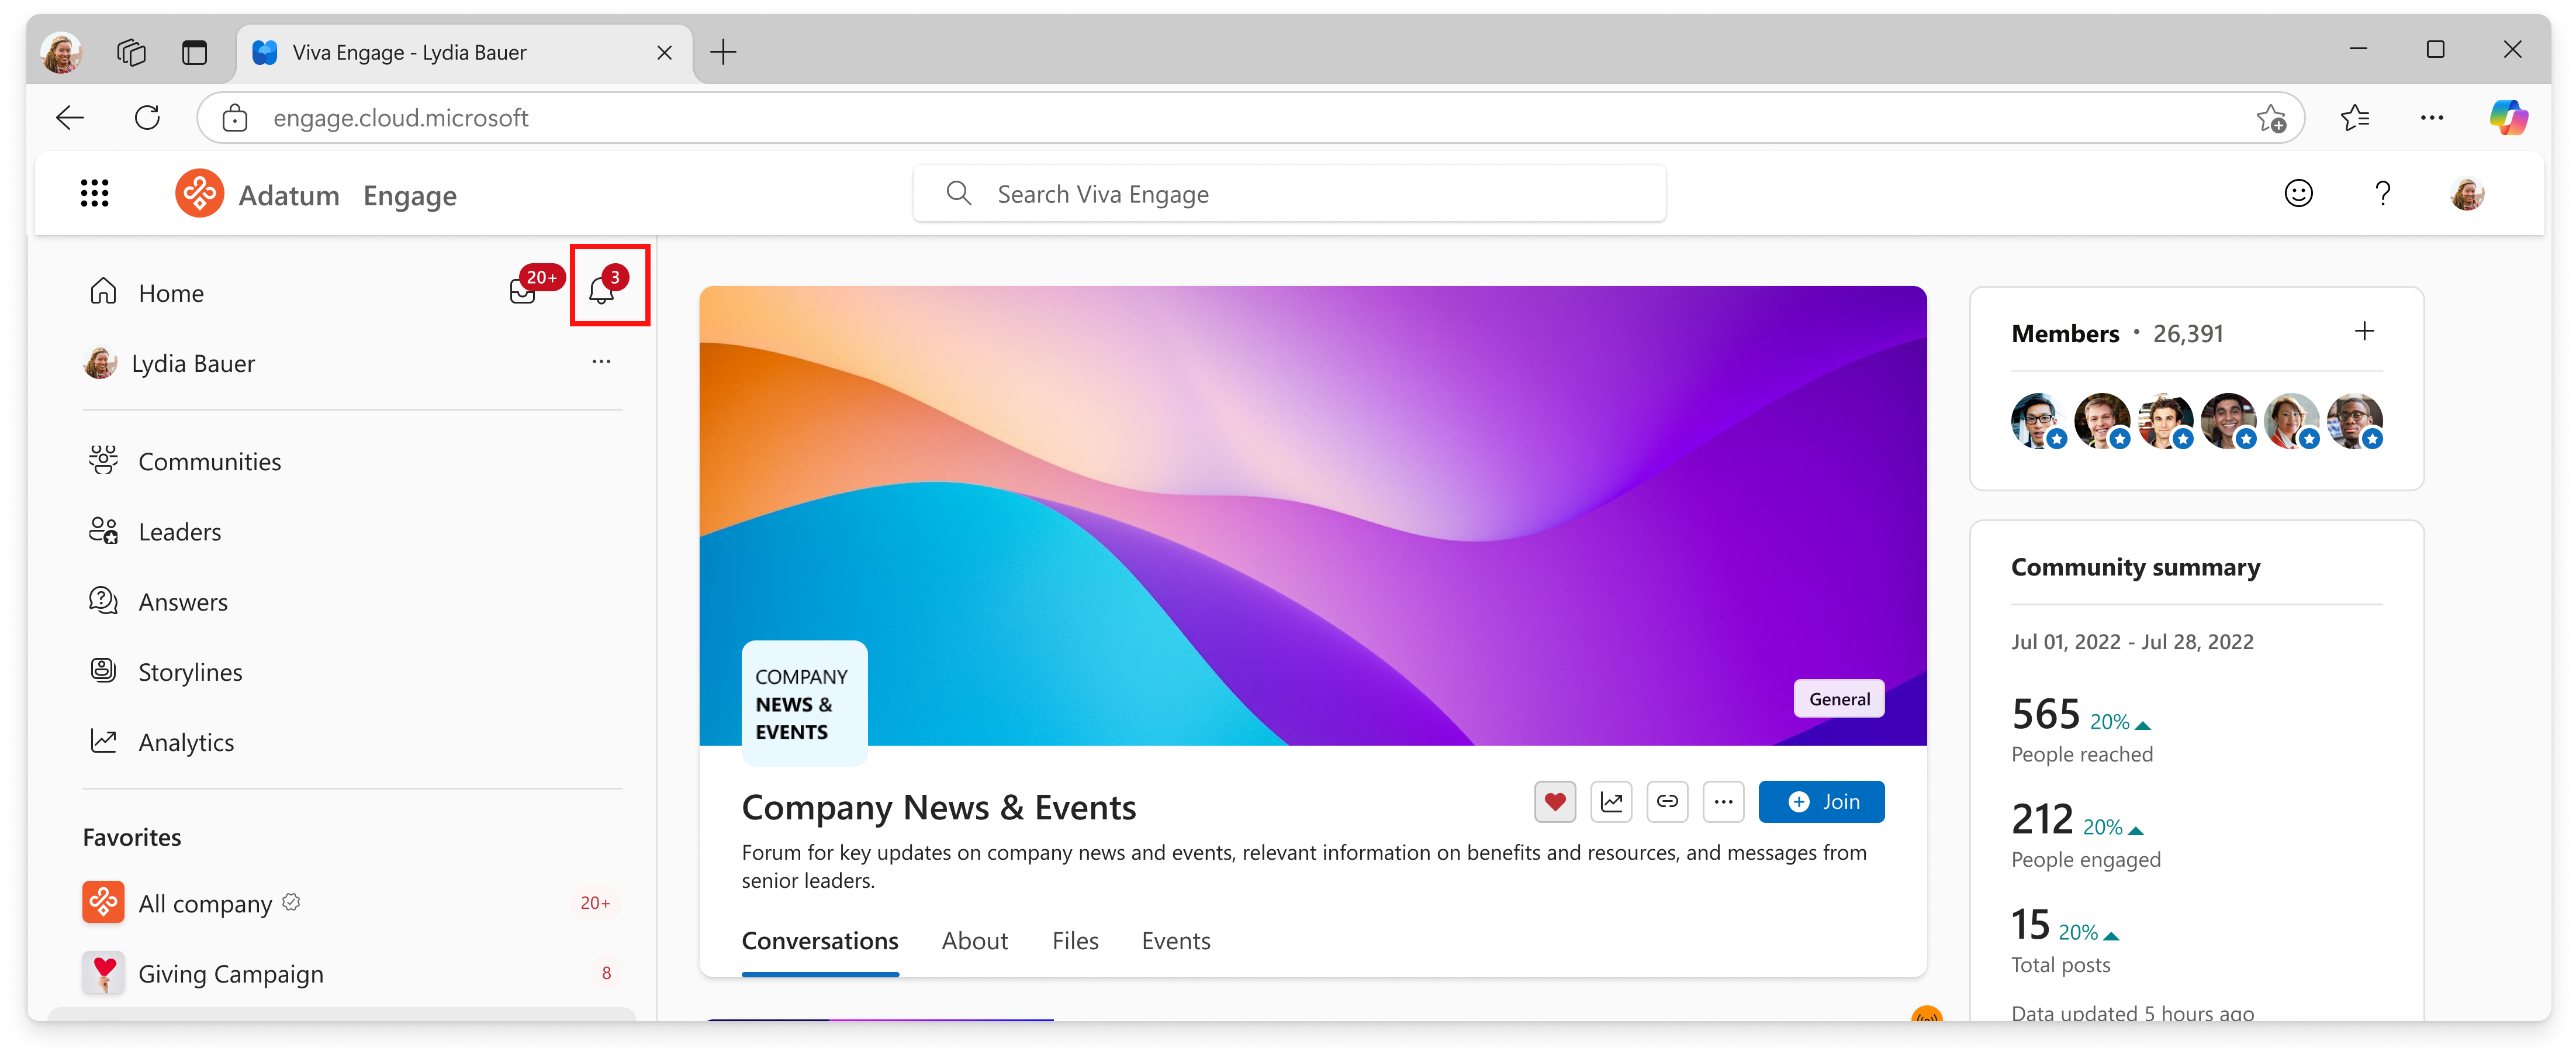Open Storylines in the left navigation

190,671
